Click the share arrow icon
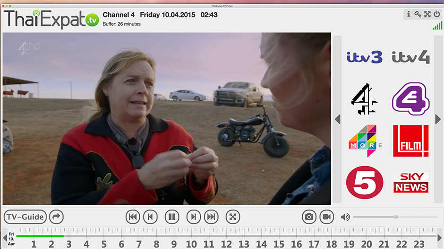Screen dimensions: 444x249 click(56, 217)
